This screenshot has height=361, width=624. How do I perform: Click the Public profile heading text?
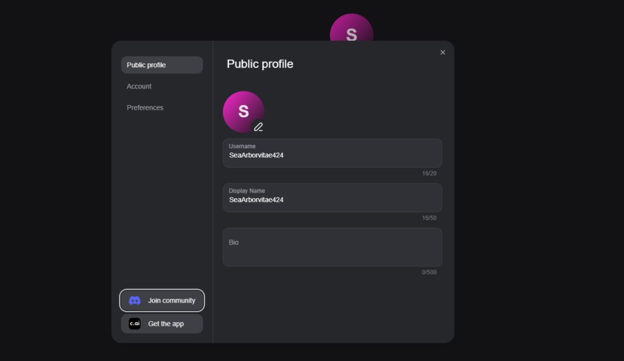tap(260, 64)
